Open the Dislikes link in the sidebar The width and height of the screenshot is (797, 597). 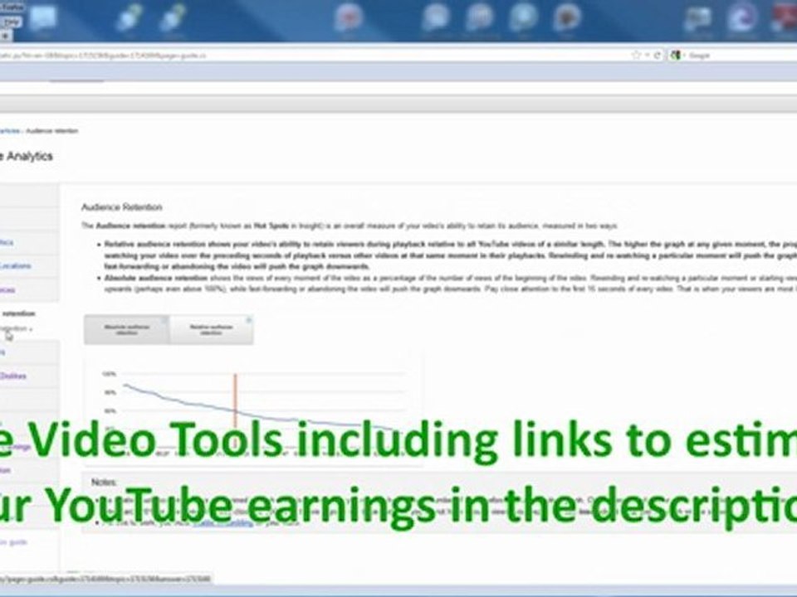[13, 376]
